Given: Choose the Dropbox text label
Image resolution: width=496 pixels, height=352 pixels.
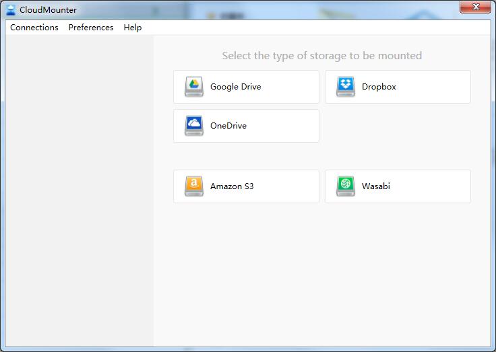Looking at the screenshot, I should (x=379, y=87).
